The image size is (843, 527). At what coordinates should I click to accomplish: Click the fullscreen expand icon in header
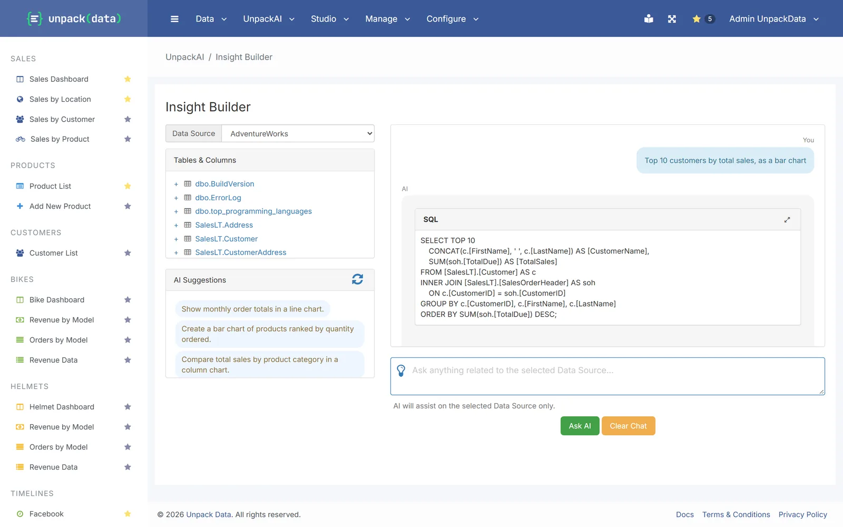pos(672,19)
